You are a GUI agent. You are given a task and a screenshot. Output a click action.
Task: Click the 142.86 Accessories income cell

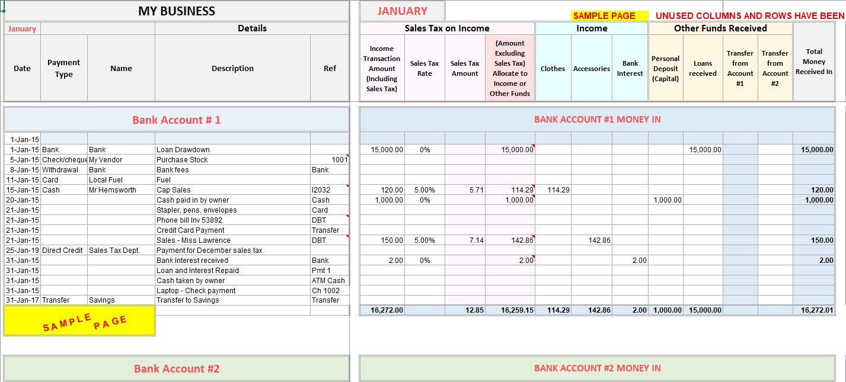(591, 240)
